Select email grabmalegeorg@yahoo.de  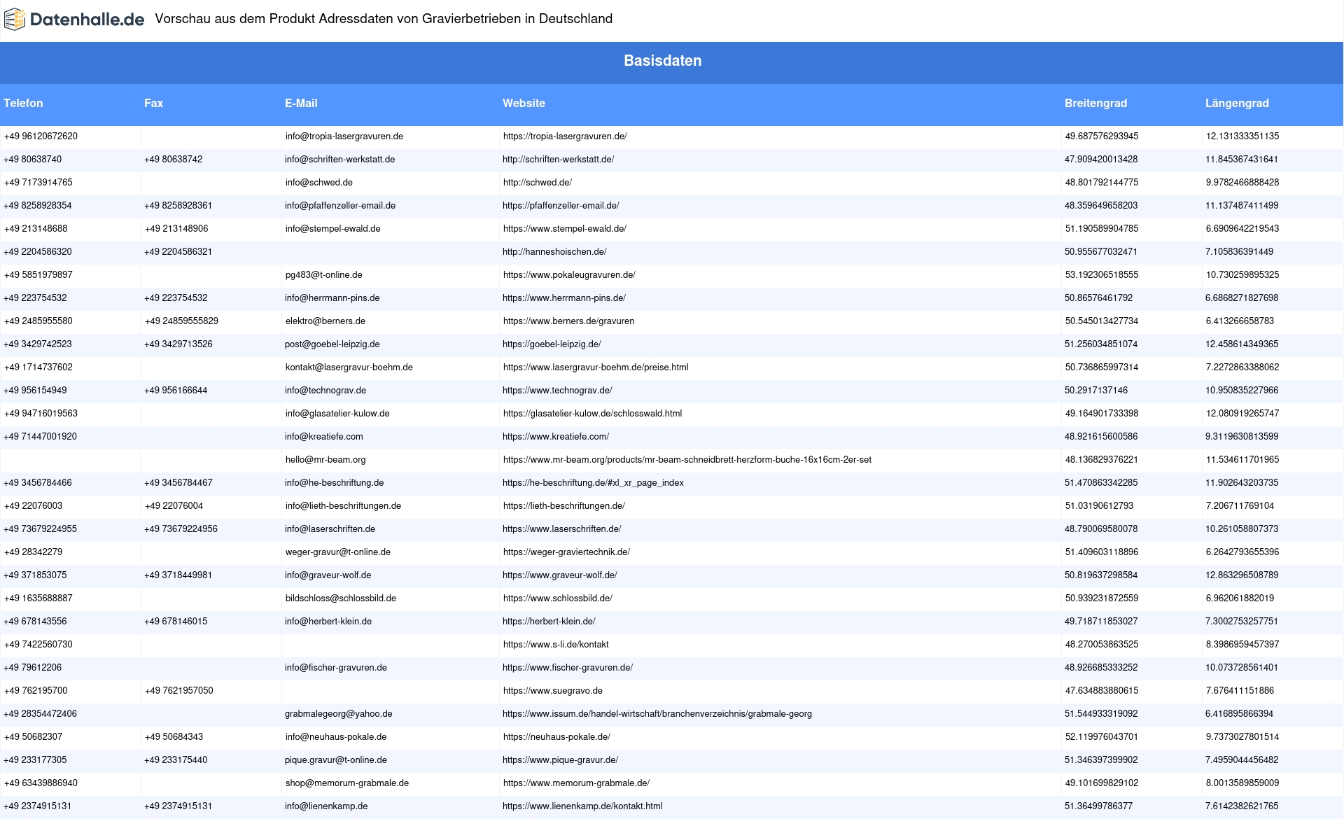point(339,714)
